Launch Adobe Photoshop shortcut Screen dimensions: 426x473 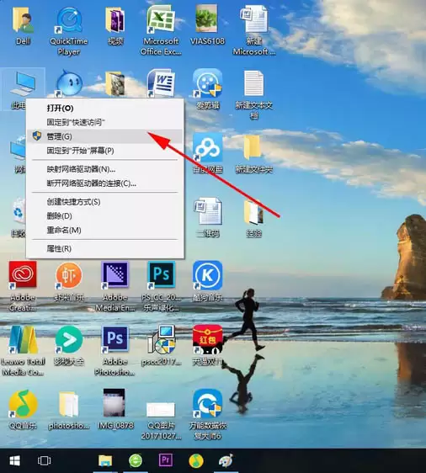coord(114,340)
